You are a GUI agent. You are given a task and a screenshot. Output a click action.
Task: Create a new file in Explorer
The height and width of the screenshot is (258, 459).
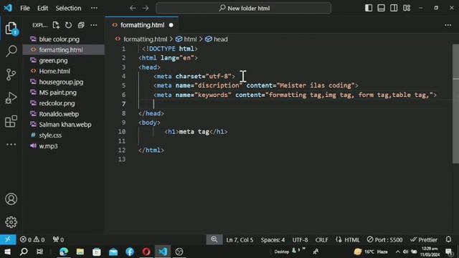point(56,25)
